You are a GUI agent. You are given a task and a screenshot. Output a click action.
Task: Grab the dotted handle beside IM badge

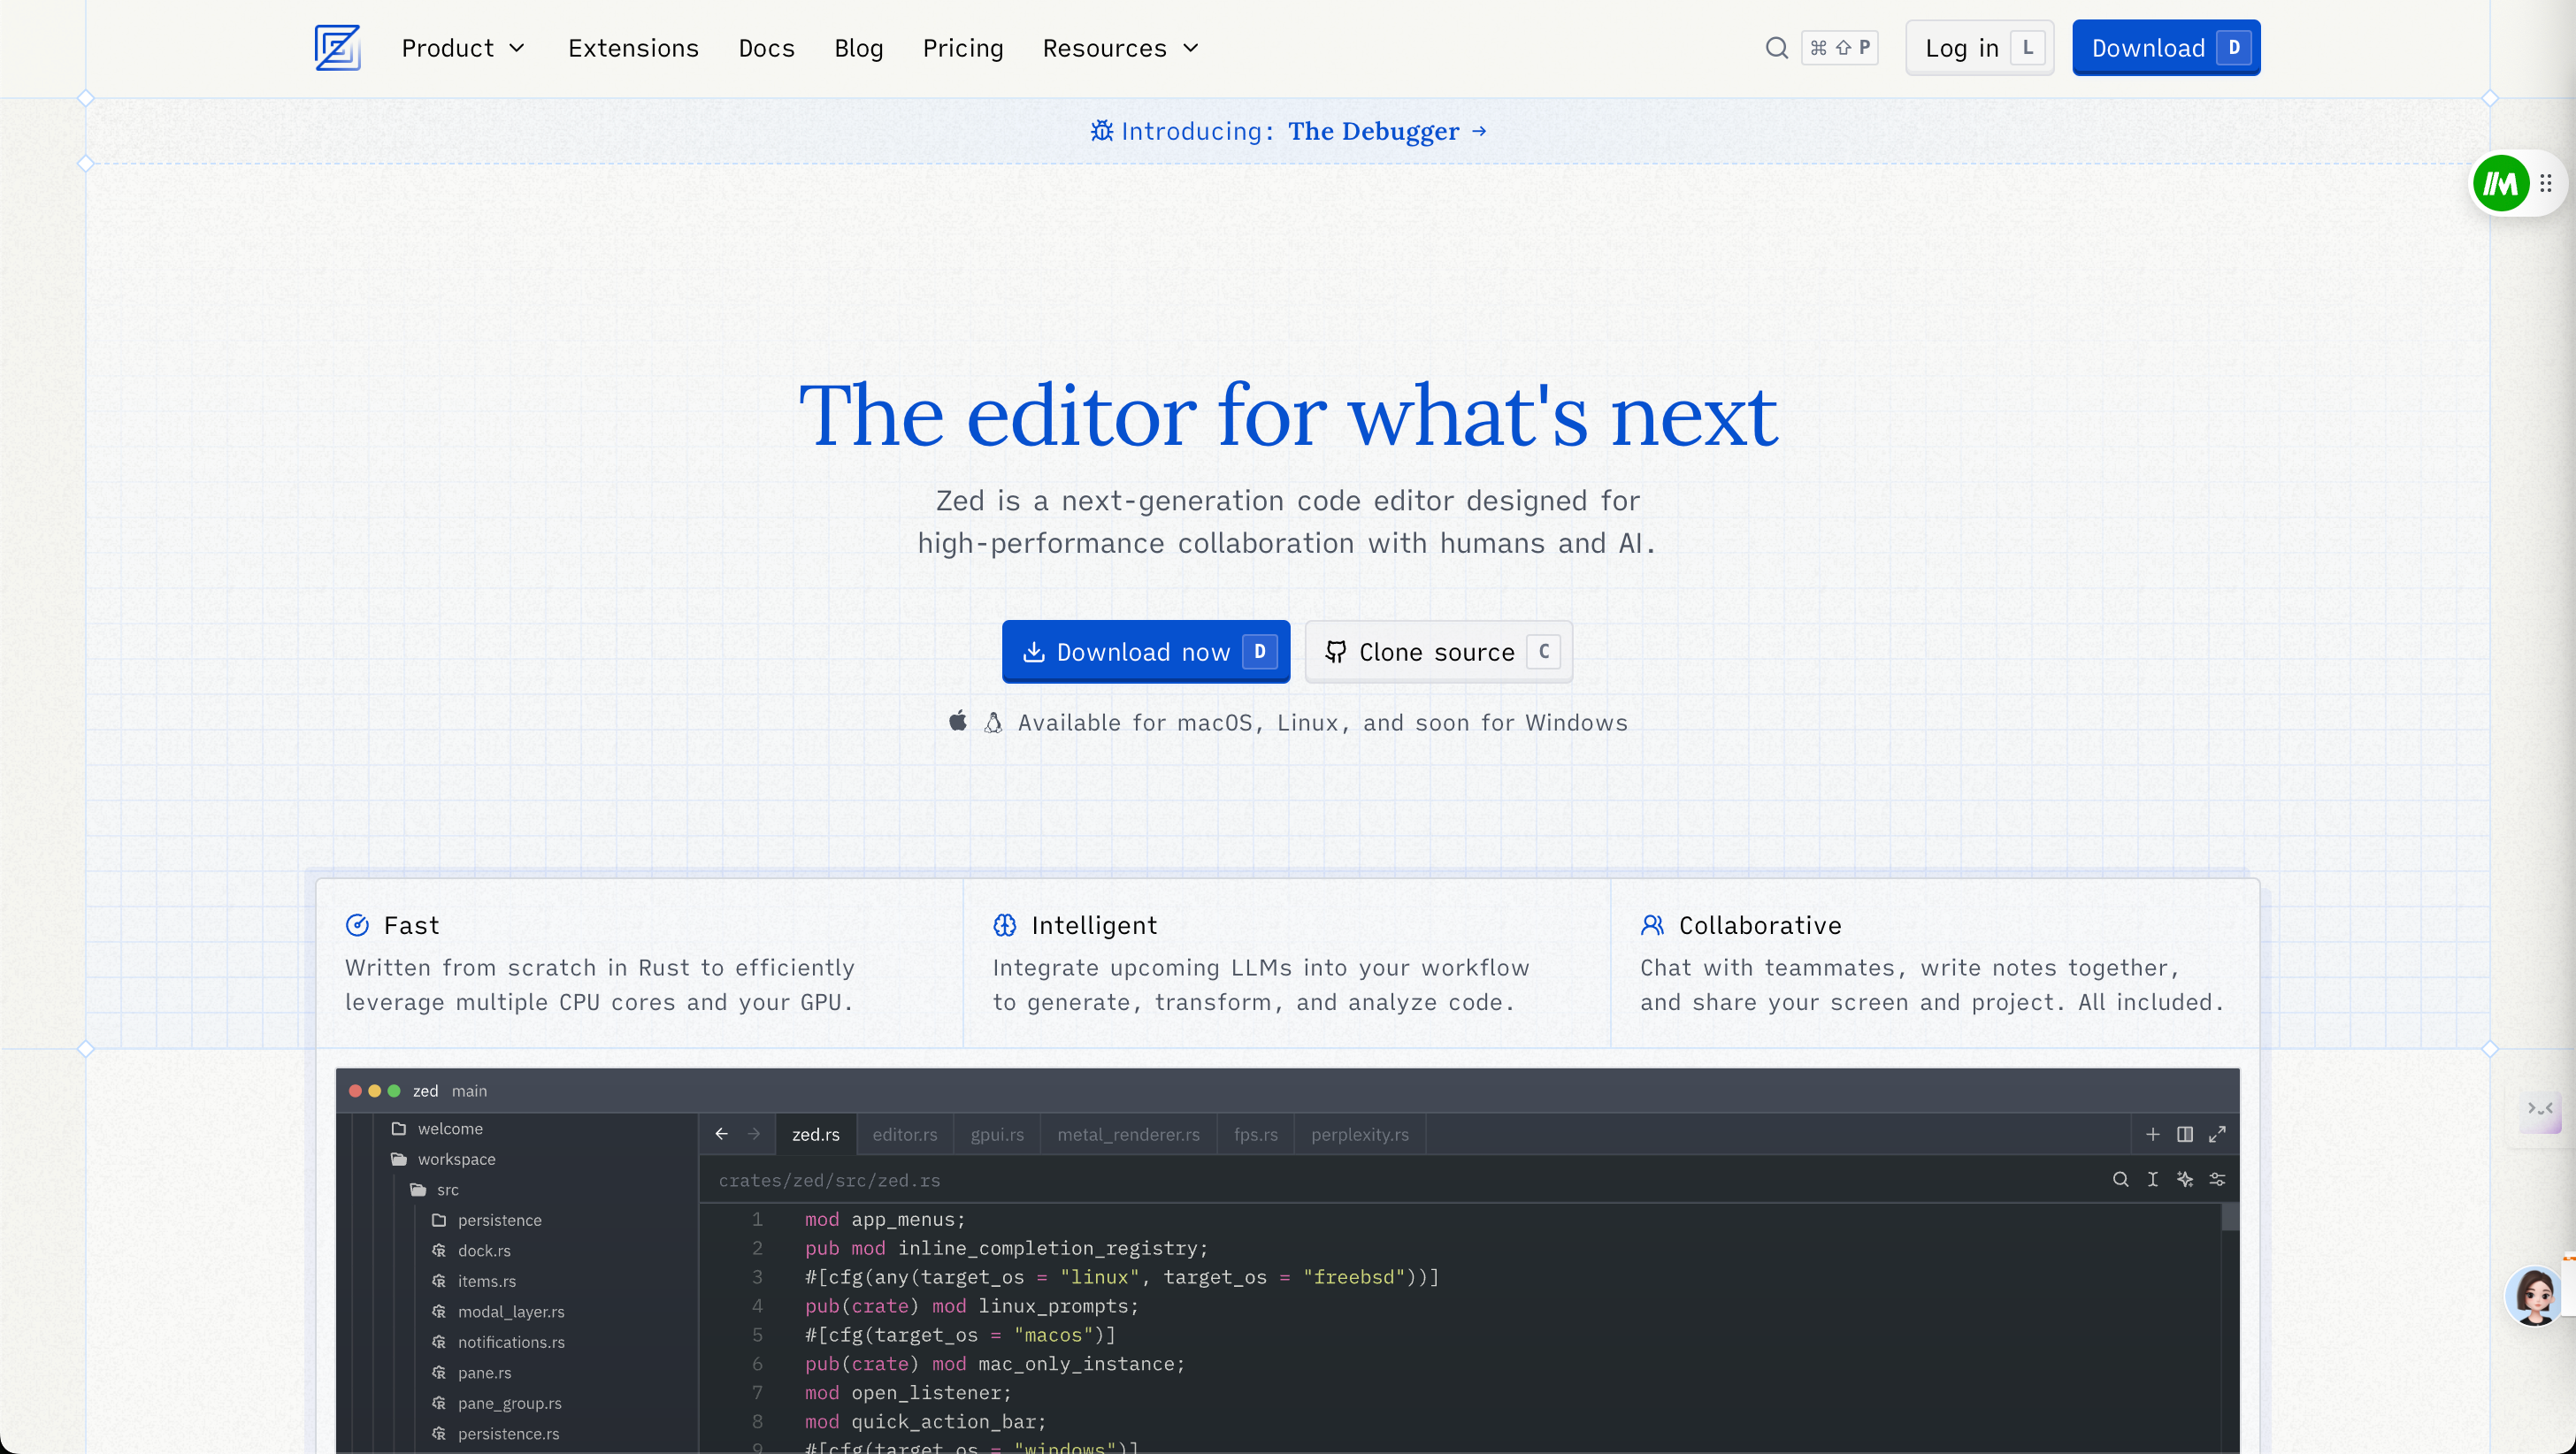(x=2546, y=183)
